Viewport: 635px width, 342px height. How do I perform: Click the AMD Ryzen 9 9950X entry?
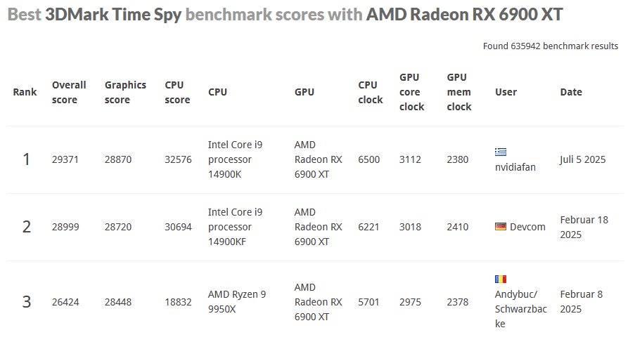[237, 302]
